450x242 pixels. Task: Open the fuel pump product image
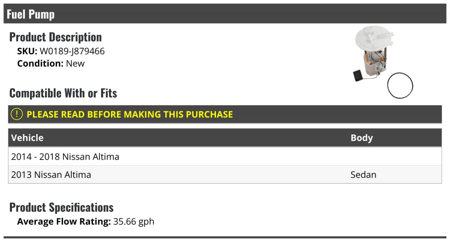382,62
